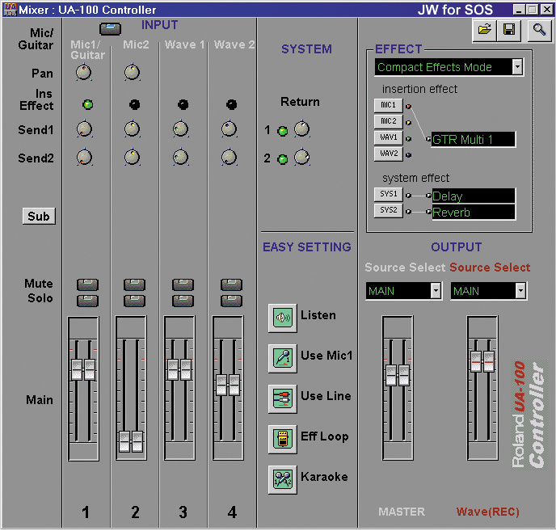556x531 pixels.
Task: Click the Sub button
Action: pos(39,216)
